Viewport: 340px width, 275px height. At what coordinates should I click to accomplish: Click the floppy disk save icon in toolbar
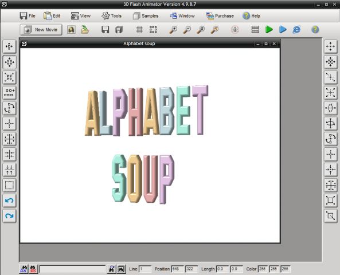(x=105, y=29)
